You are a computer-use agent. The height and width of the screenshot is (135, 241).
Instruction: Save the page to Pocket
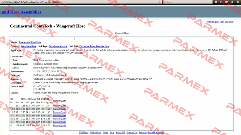(226, 2)
